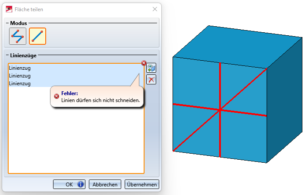Select the top face of the cube
The image size is (305, 195).
[x=237, y=46]
